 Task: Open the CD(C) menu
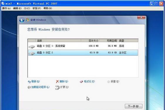point(27,8)
